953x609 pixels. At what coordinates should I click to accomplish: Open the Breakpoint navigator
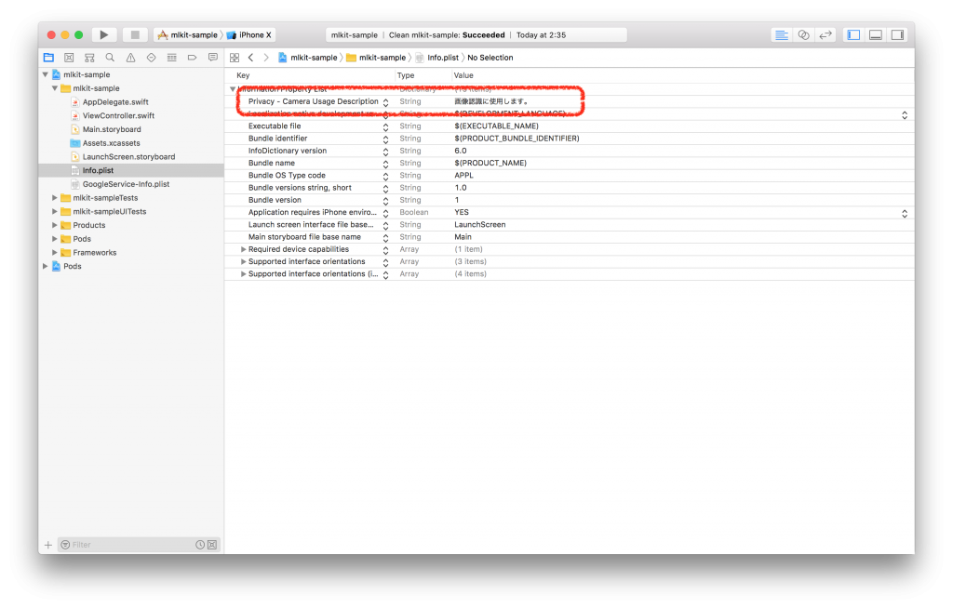point(192,58)
